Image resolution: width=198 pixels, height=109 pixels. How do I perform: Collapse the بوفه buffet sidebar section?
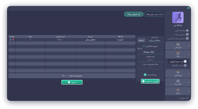pos(189,54)
